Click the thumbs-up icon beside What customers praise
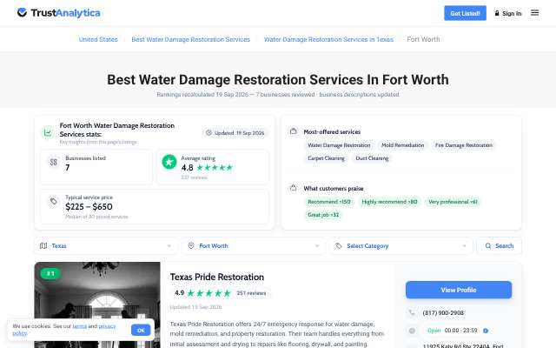The height and width of the screenshot is (348, 556). 294,188
